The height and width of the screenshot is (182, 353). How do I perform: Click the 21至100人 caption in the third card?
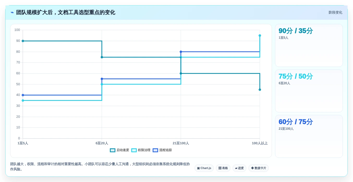286,129
